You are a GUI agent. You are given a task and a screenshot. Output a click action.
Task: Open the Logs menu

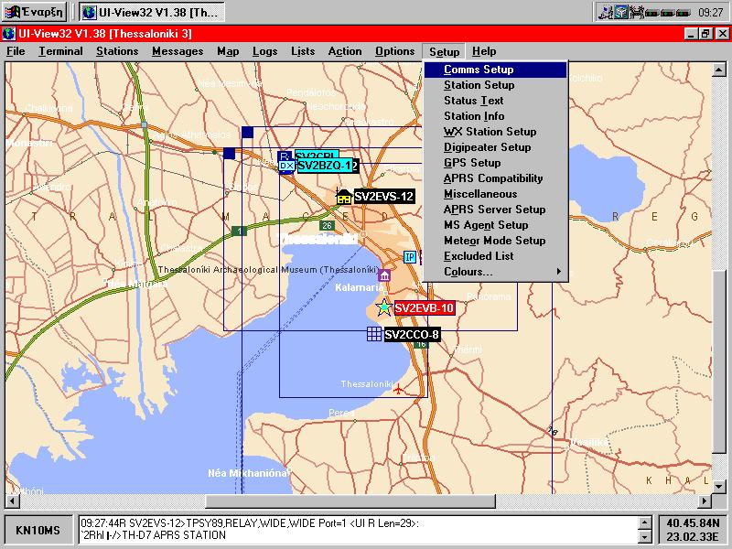(x=264, y=51)
